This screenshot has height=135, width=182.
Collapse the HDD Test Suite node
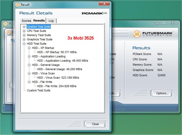pyautogui.click(x=24, y=44)
